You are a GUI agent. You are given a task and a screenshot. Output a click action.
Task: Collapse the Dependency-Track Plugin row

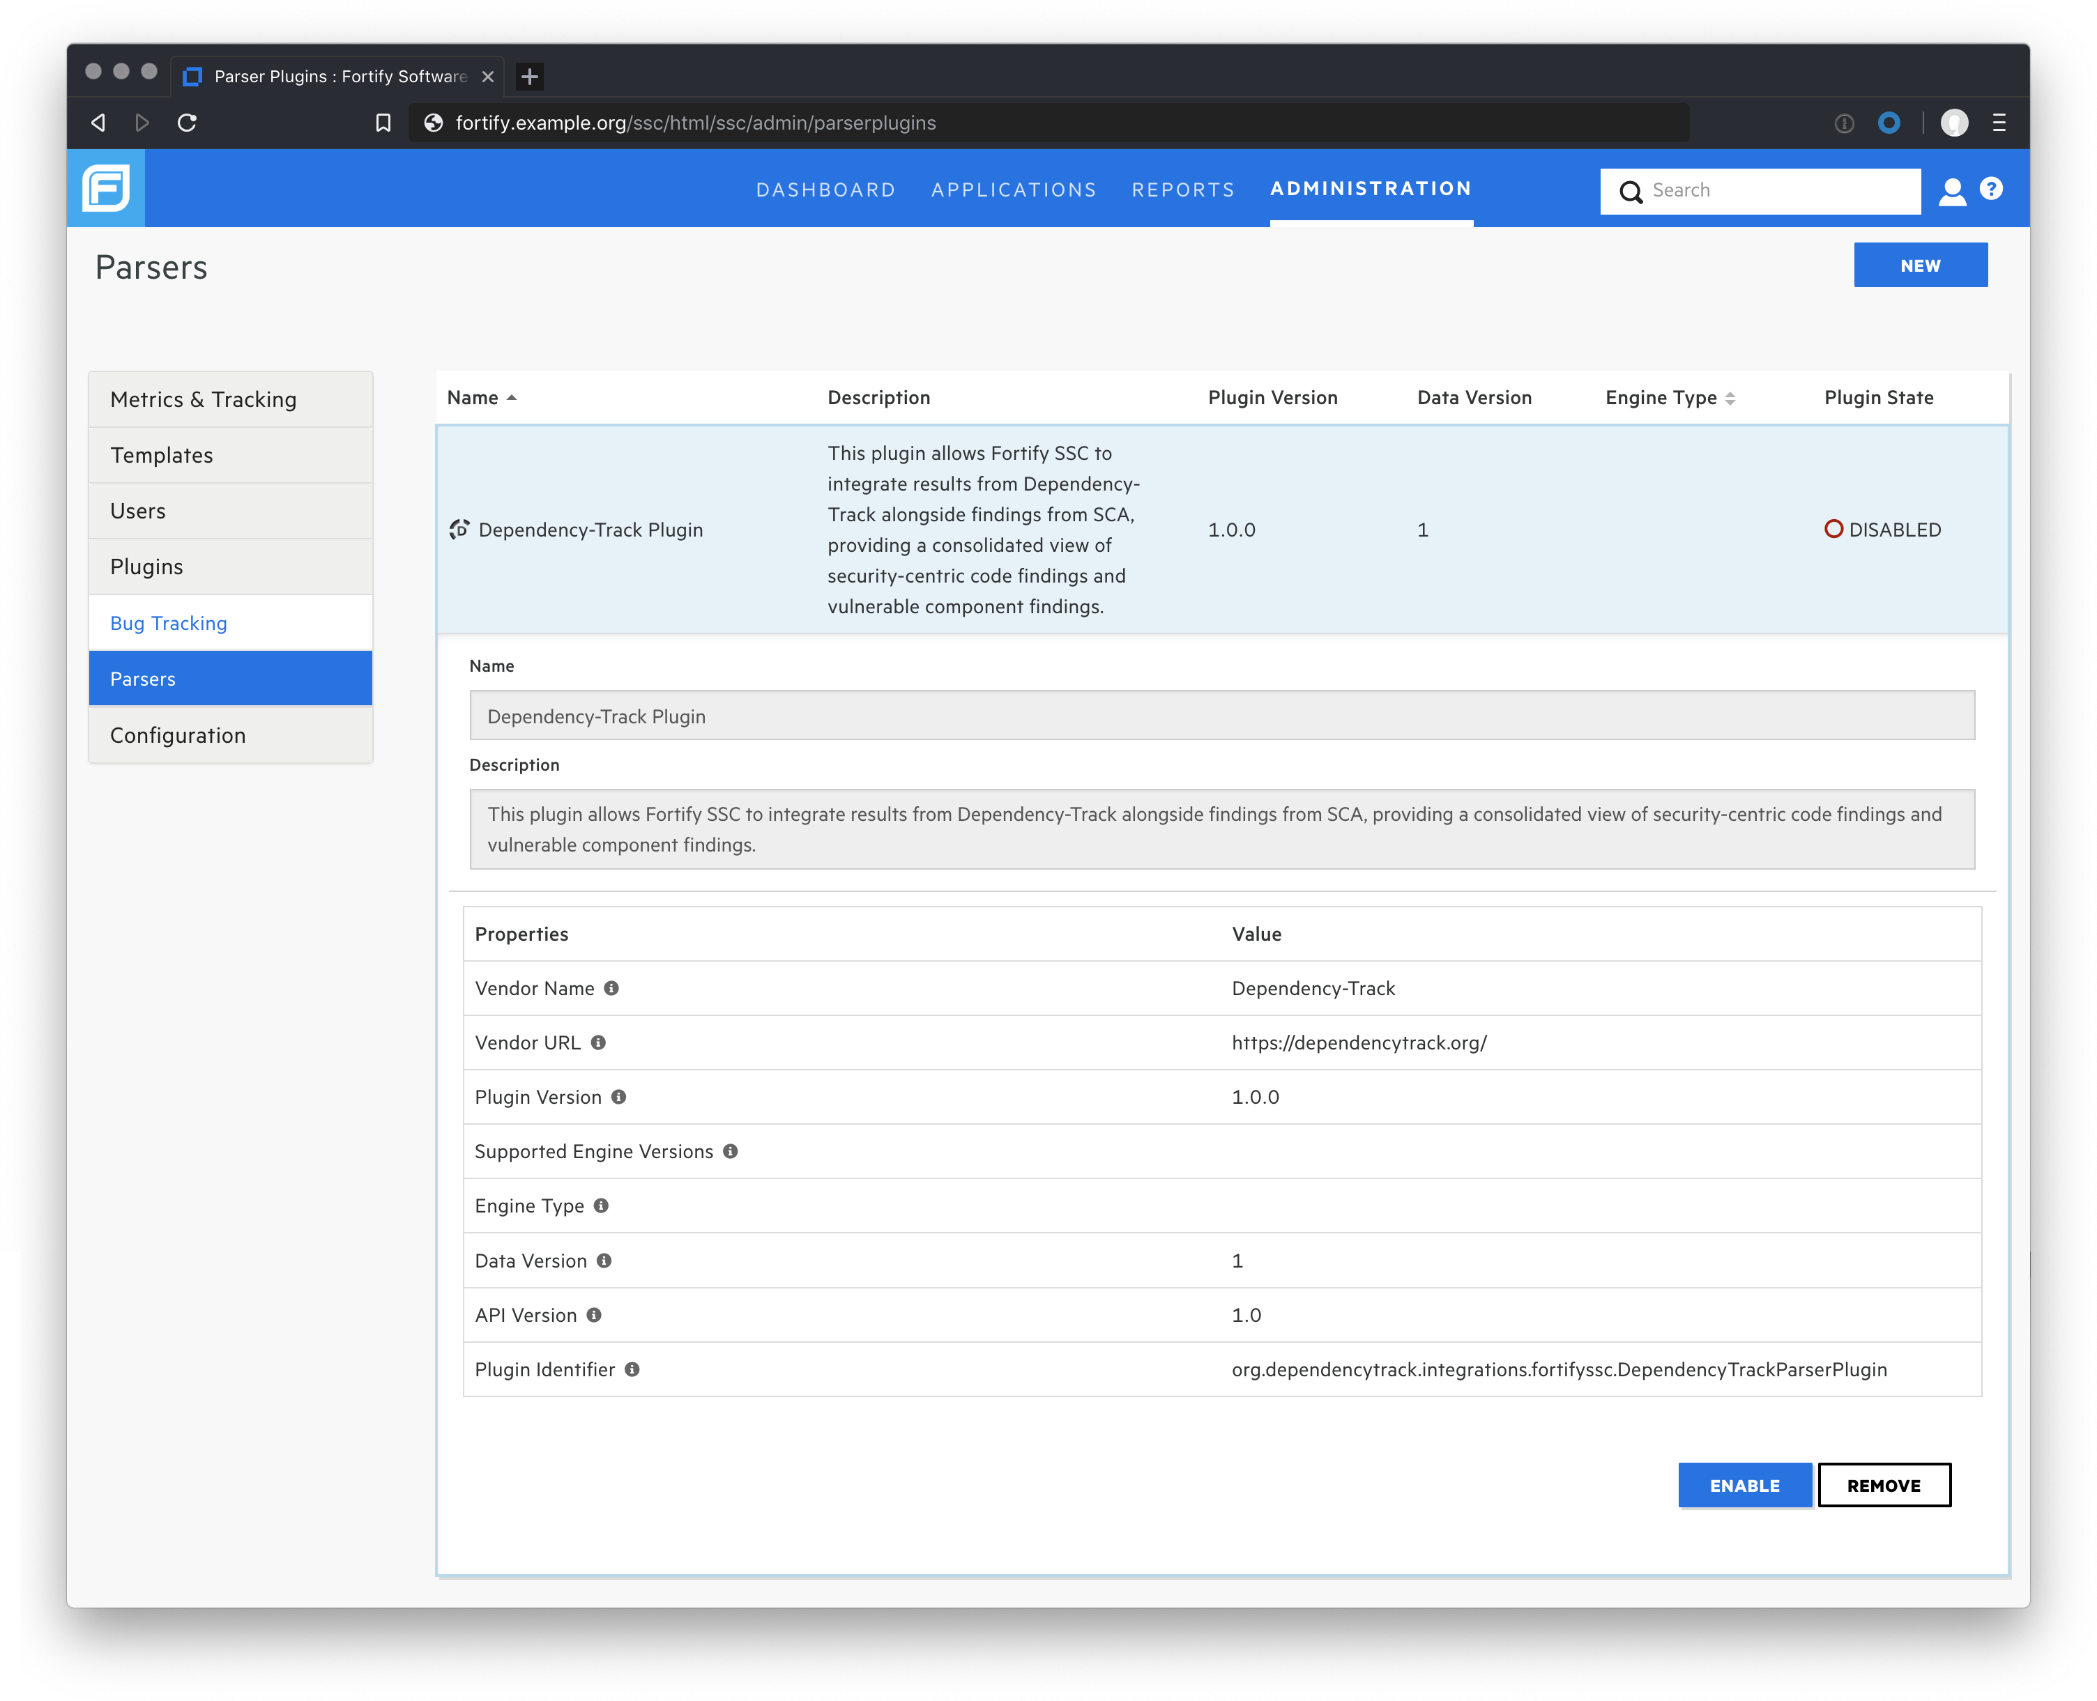click(x=1221, y=529)
